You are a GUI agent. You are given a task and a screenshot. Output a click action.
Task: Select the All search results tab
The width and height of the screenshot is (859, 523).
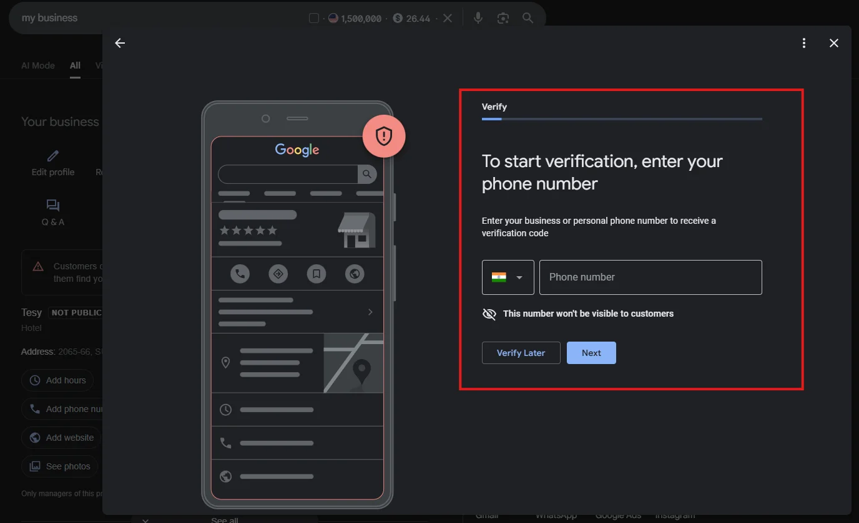click(75, 65)
